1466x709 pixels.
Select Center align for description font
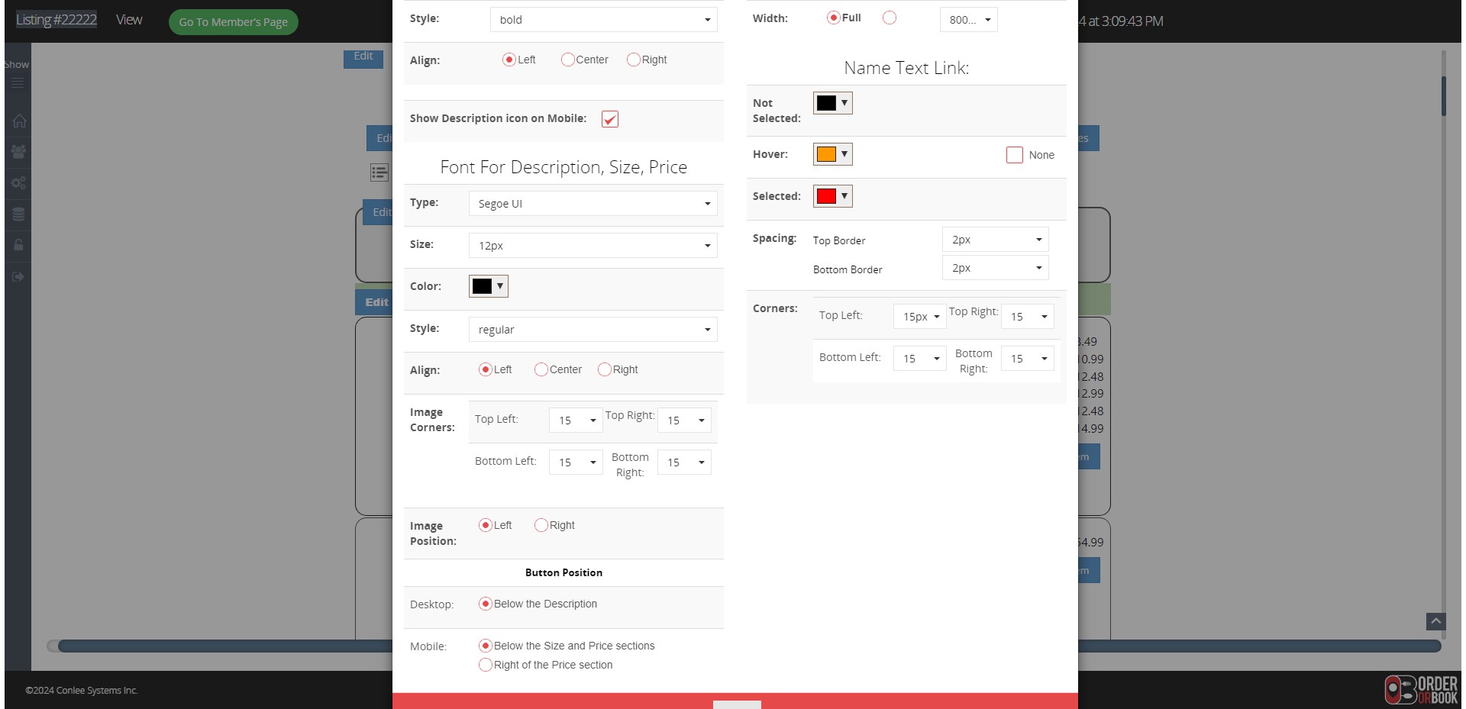(541, 369)
